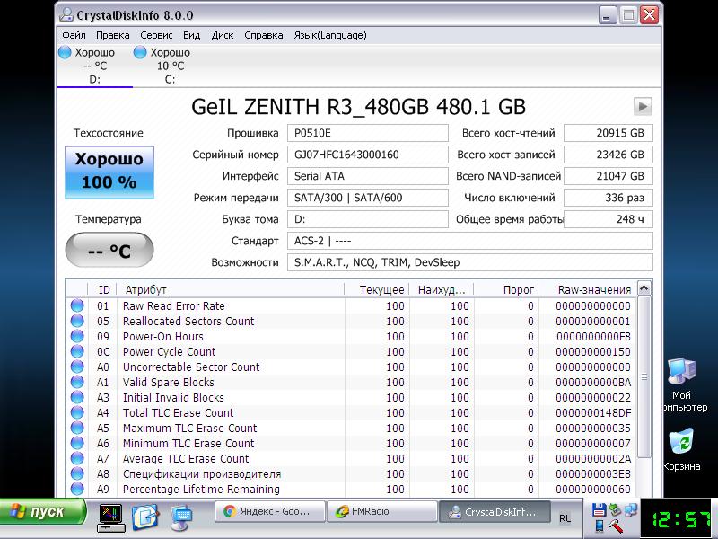Viewport: 718px width, 539px height.
Task: Switch to FMRadio taskbar window
Action: [381, 511]
